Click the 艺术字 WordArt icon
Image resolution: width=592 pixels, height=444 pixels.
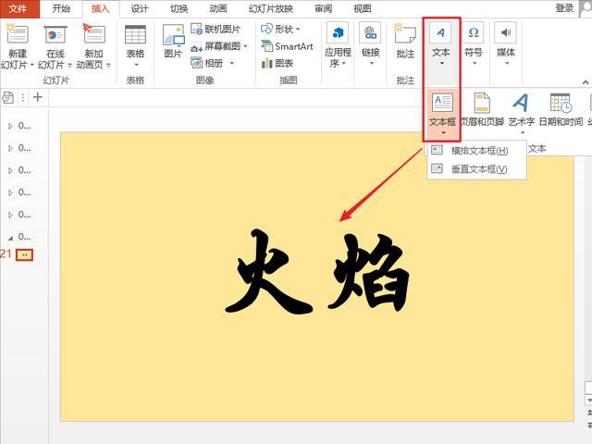click(x=522, y=103)
